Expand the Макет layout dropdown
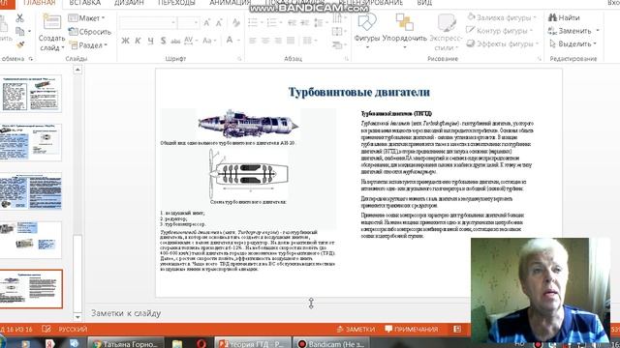This screenshot has height=348, width=620. pyautogui.click(x=86, y=18)
